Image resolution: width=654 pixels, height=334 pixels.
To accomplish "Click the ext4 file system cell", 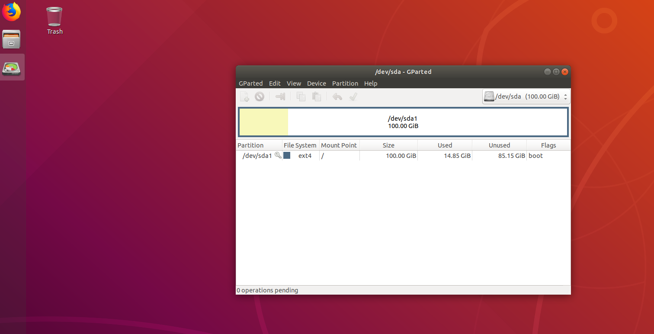I will coord(305,156).
